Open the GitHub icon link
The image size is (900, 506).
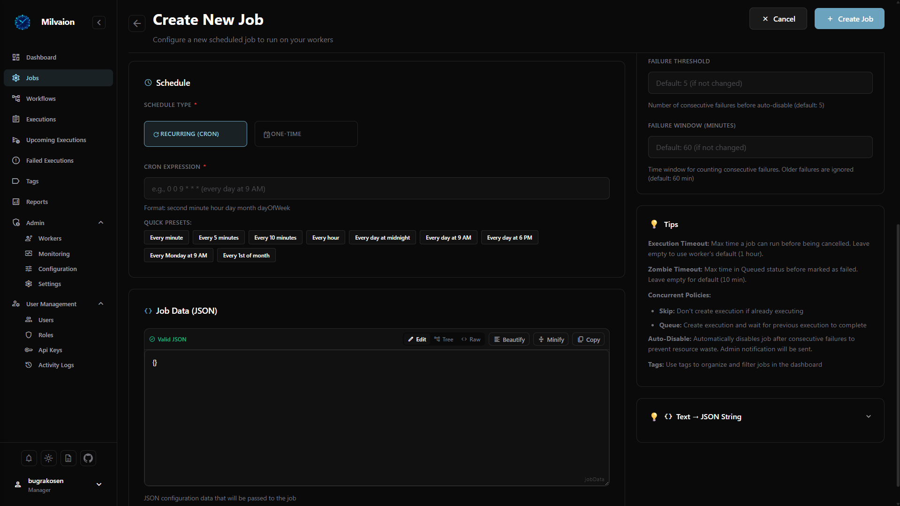(x=88, y=458)
